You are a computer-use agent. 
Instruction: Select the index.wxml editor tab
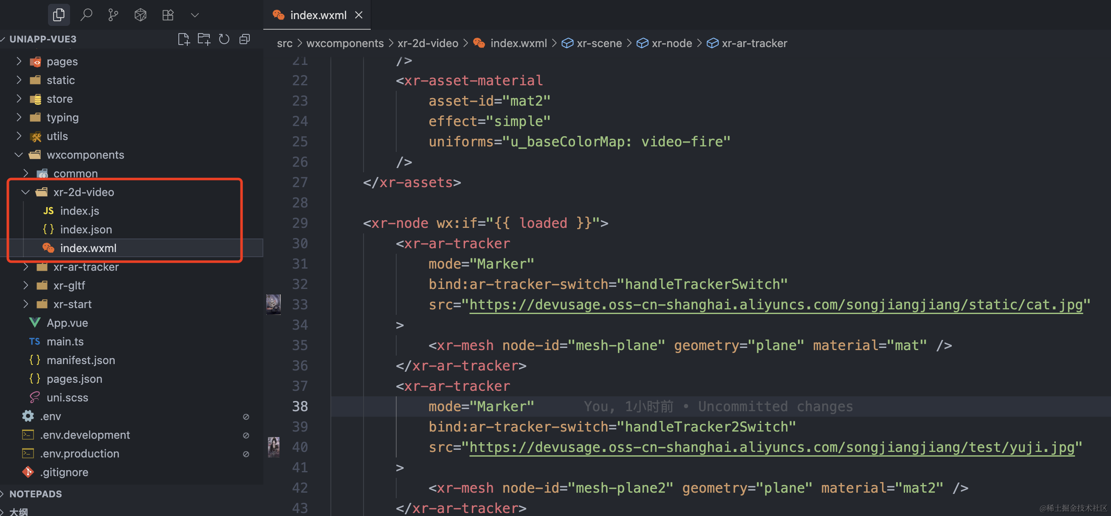[x=318, y=15]
